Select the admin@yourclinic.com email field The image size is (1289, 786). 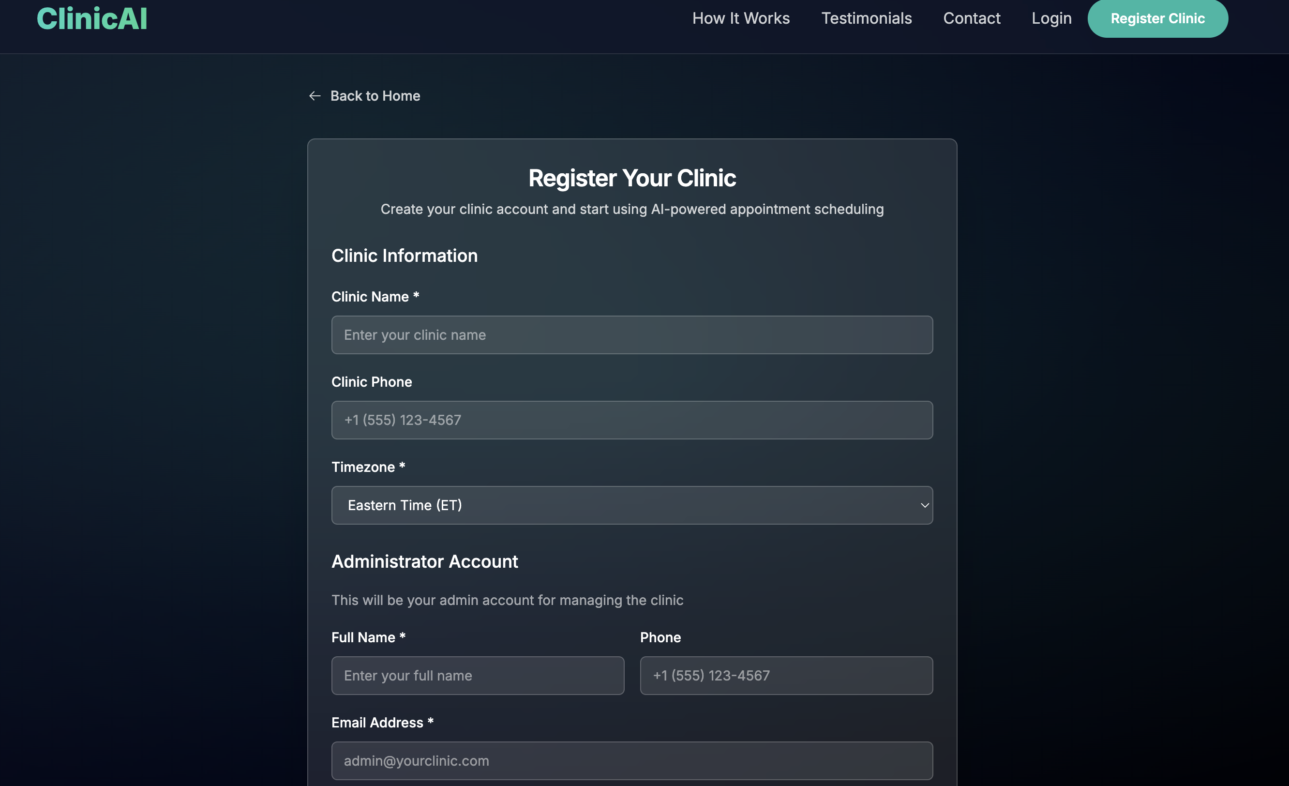point(631,761)
